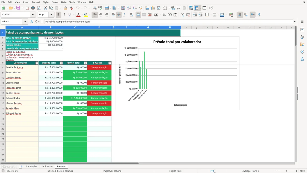Switch to Premiações sheet tab
The width and height of the screenshot is (307, 173).
pos(31,166)
